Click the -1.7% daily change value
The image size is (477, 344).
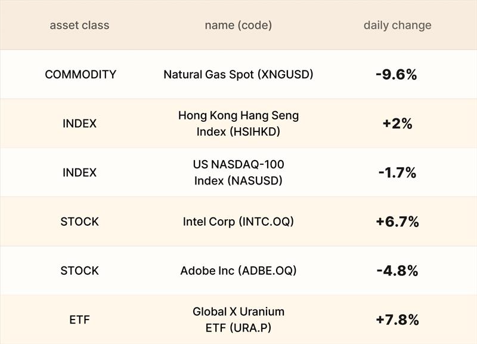397,173
